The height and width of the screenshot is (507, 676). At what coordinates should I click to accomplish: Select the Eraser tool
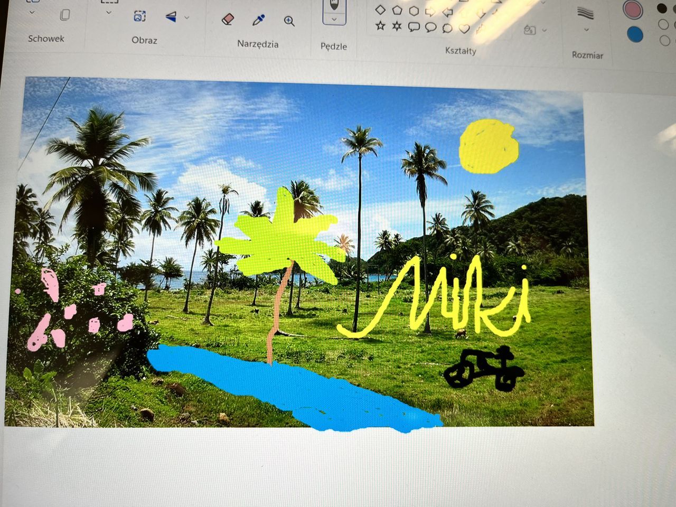[228, 19]
